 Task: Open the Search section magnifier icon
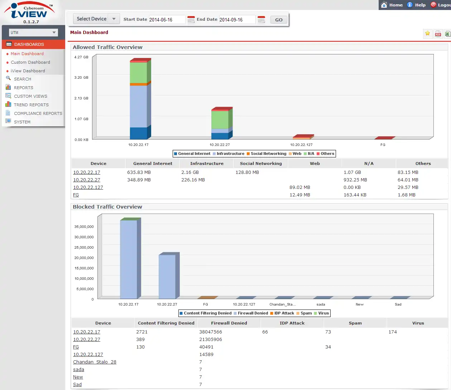click(x=8, y=78)
